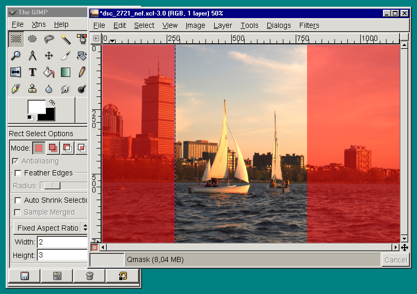This screenshot has width=417, height=294.
Task: Select the Crop knife tool
Action: tap(66, 56)
